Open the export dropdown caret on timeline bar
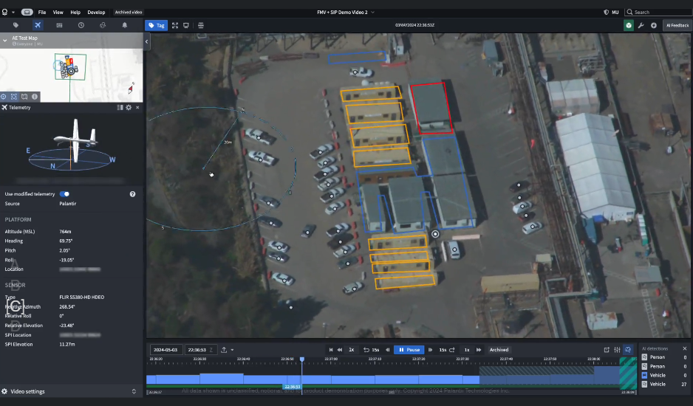693x406 pixels. (232, 350)
